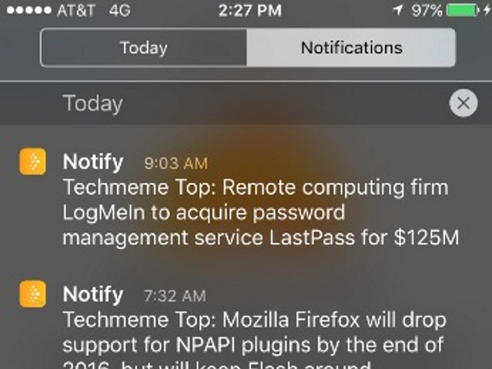492x369 pixels.
Task: Open the LogMeIn LastPass acquisition notification
Action: tap(260, 213)
